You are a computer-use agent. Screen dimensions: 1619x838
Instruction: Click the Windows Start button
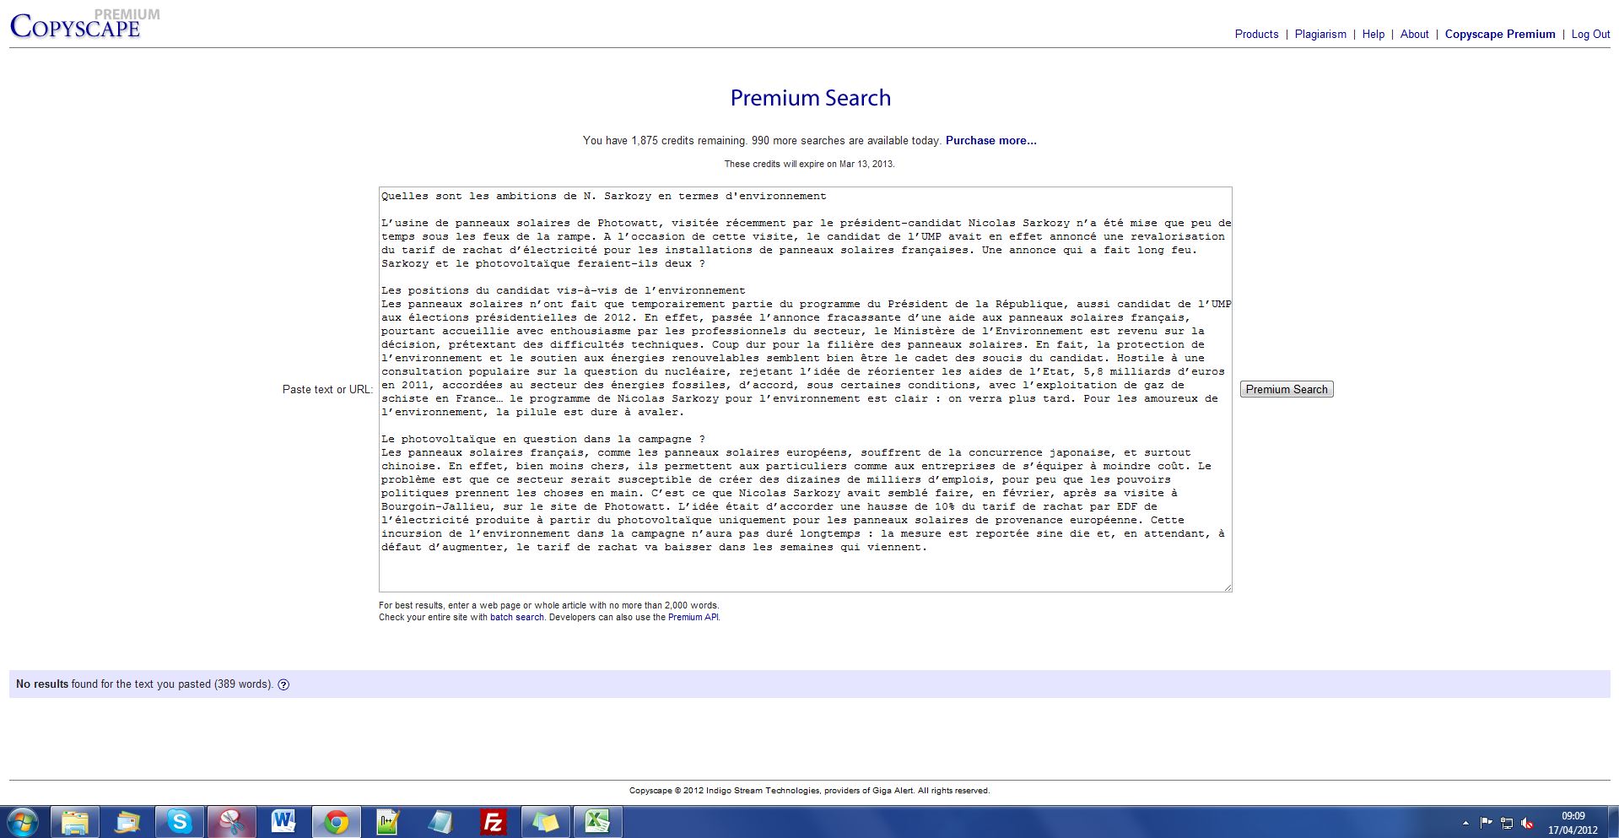[23, 821]
